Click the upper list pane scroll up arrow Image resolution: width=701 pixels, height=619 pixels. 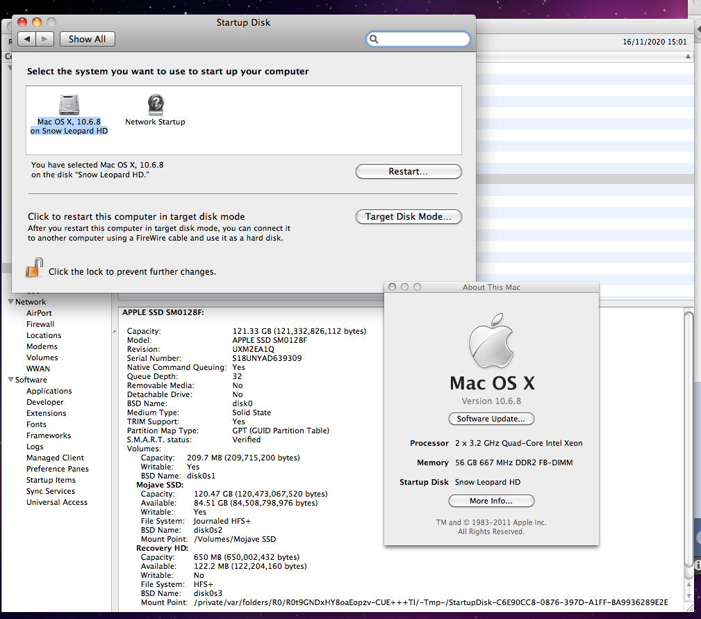coord(688,56)
